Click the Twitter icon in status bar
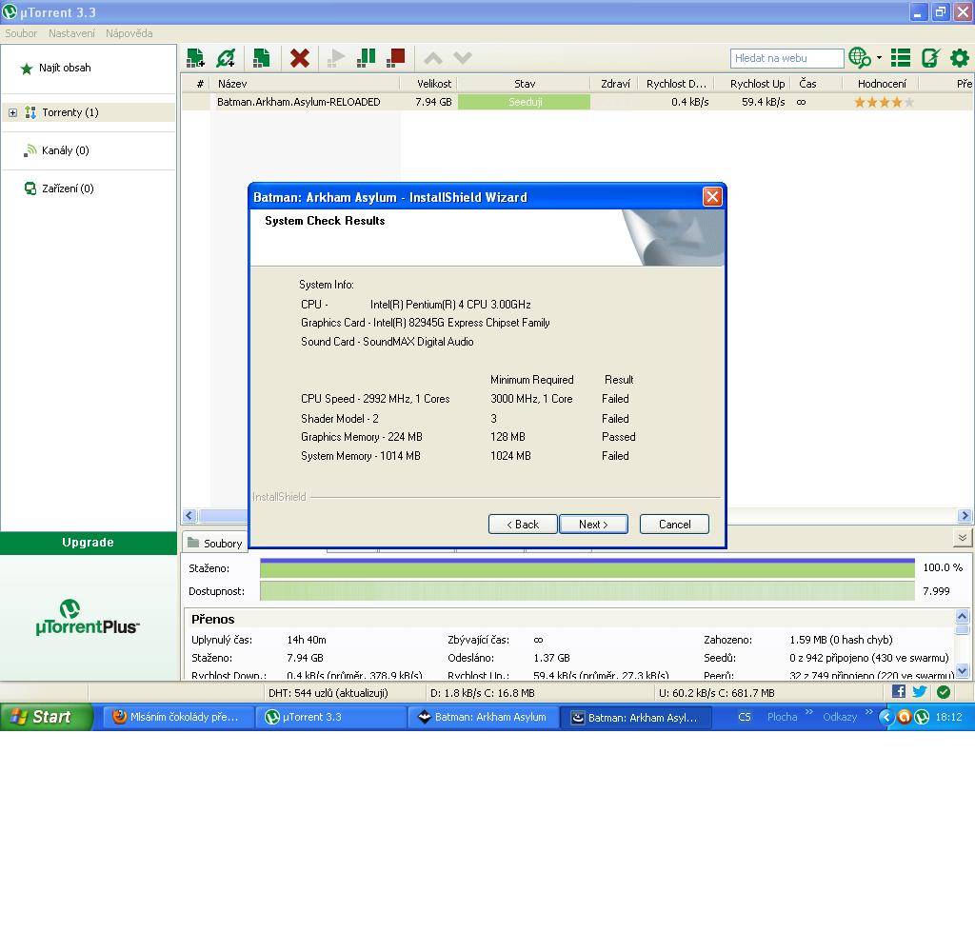Screen dimensions: 975x952 920,691
